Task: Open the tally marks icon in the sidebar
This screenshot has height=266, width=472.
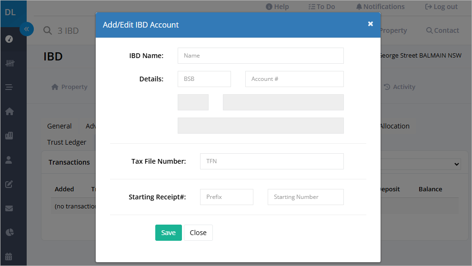Action: click(x=10, y=63)
